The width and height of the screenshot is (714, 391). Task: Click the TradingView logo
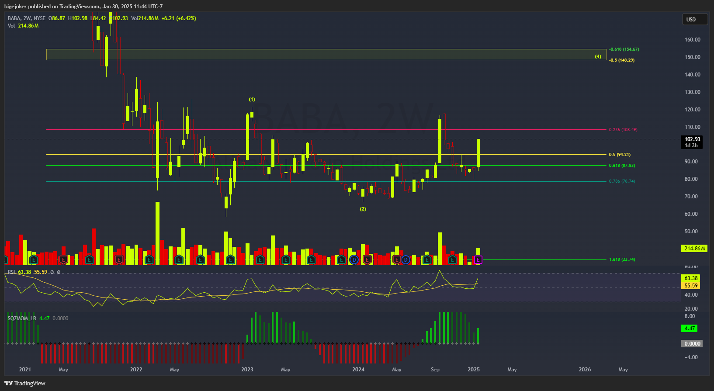(x=25, y=383)
